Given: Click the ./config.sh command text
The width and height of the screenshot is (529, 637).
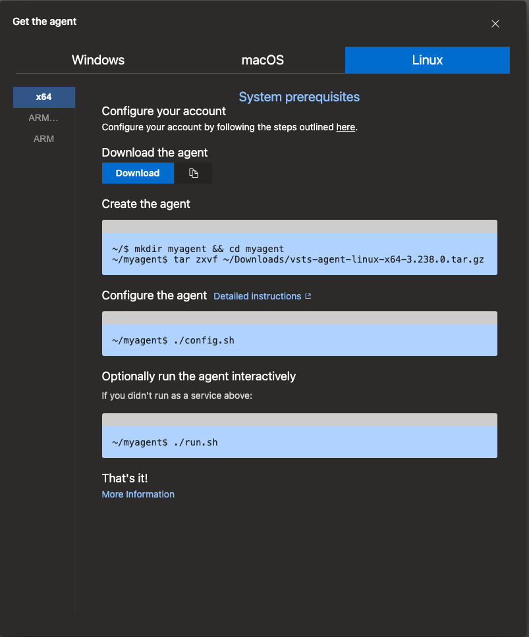Looking at the screenshot, I should click(173, 340).
